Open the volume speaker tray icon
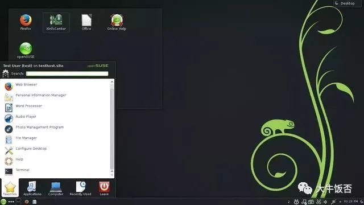Image resolution: width=364 pixels, height=205 pixels. [x=325, y=202]
